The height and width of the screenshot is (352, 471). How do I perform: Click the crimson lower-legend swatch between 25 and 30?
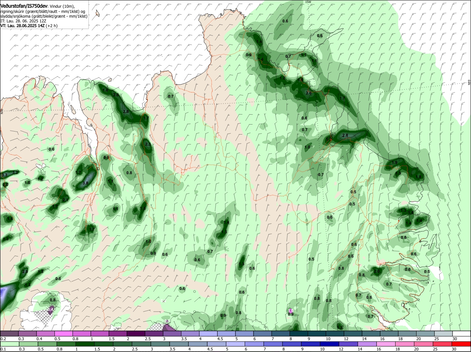pyautogui.click(x=443, y=344)
